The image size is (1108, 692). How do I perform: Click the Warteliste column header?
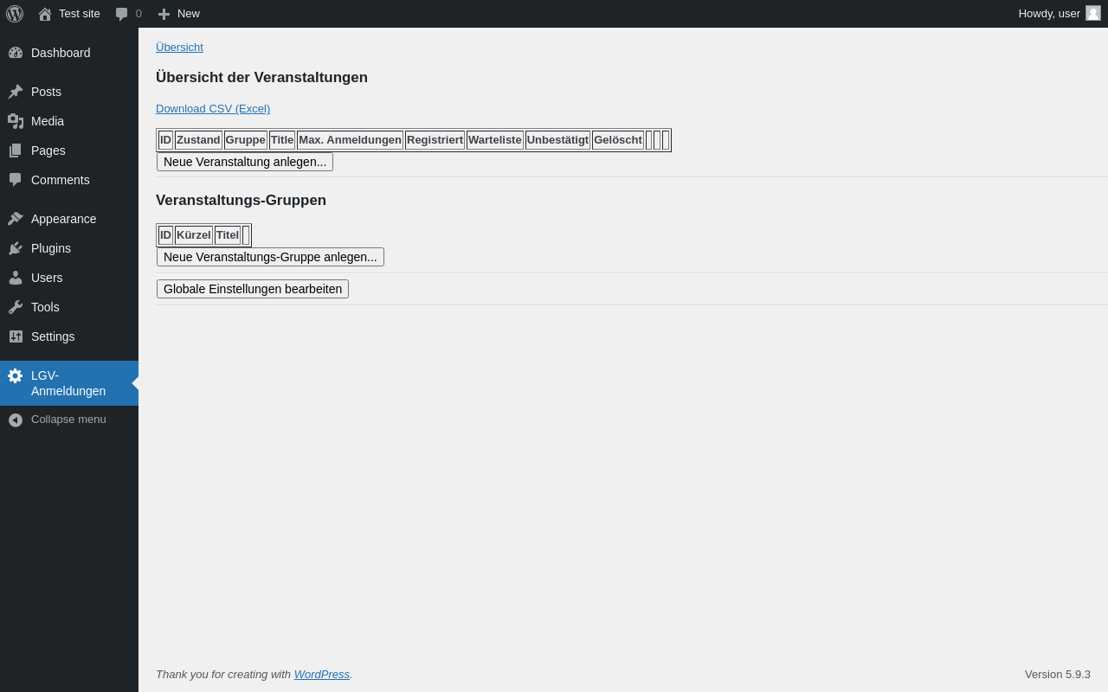(495, 140)
